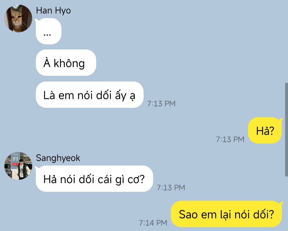Image resolution: width=288 pixels, height=231 pixels.
Task: Click the tail of the "Hả?" bubble
Action: [281, 120]
